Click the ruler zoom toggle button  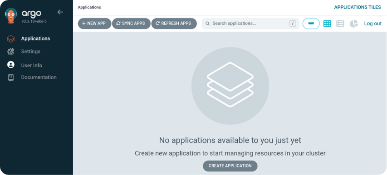[x=311, y=24]
